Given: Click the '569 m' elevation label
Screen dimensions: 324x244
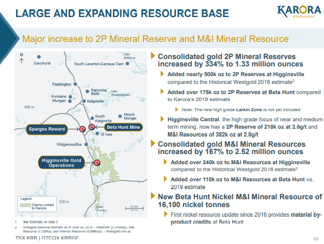Looking at the screenshot, I should coord(30,107).
